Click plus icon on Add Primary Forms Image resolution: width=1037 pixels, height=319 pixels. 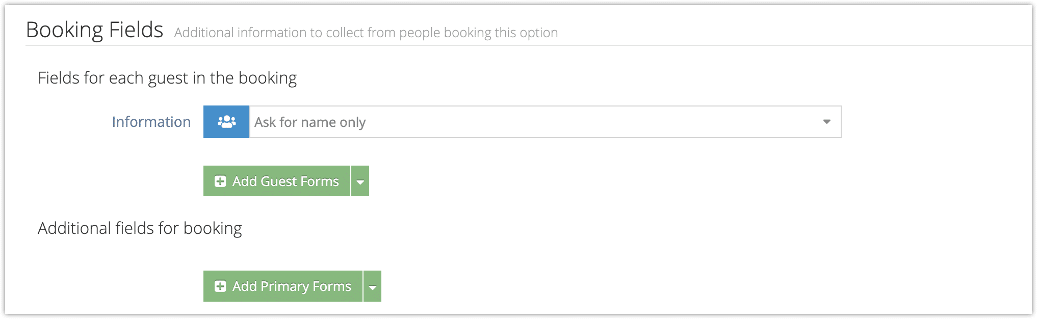[x=220, y=286]
